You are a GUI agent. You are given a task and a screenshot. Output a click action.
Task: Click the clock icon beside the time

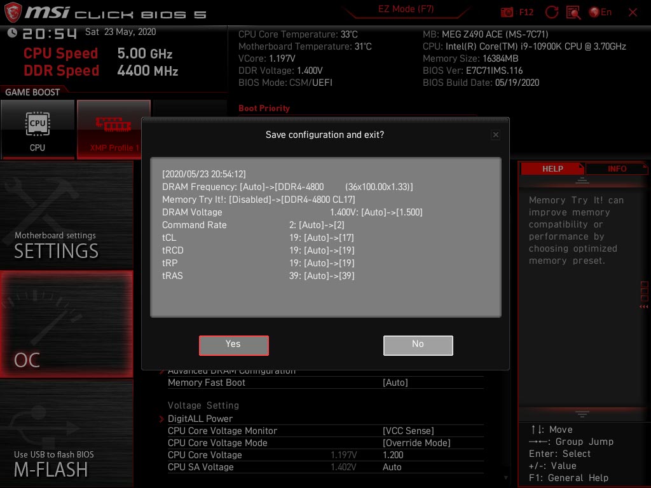click(x=12, y=33)
